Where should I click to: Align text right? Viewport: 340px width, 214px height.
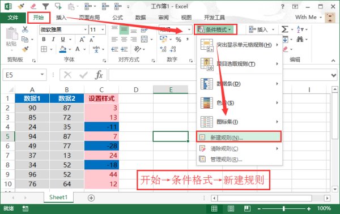(x=134, y=40)
